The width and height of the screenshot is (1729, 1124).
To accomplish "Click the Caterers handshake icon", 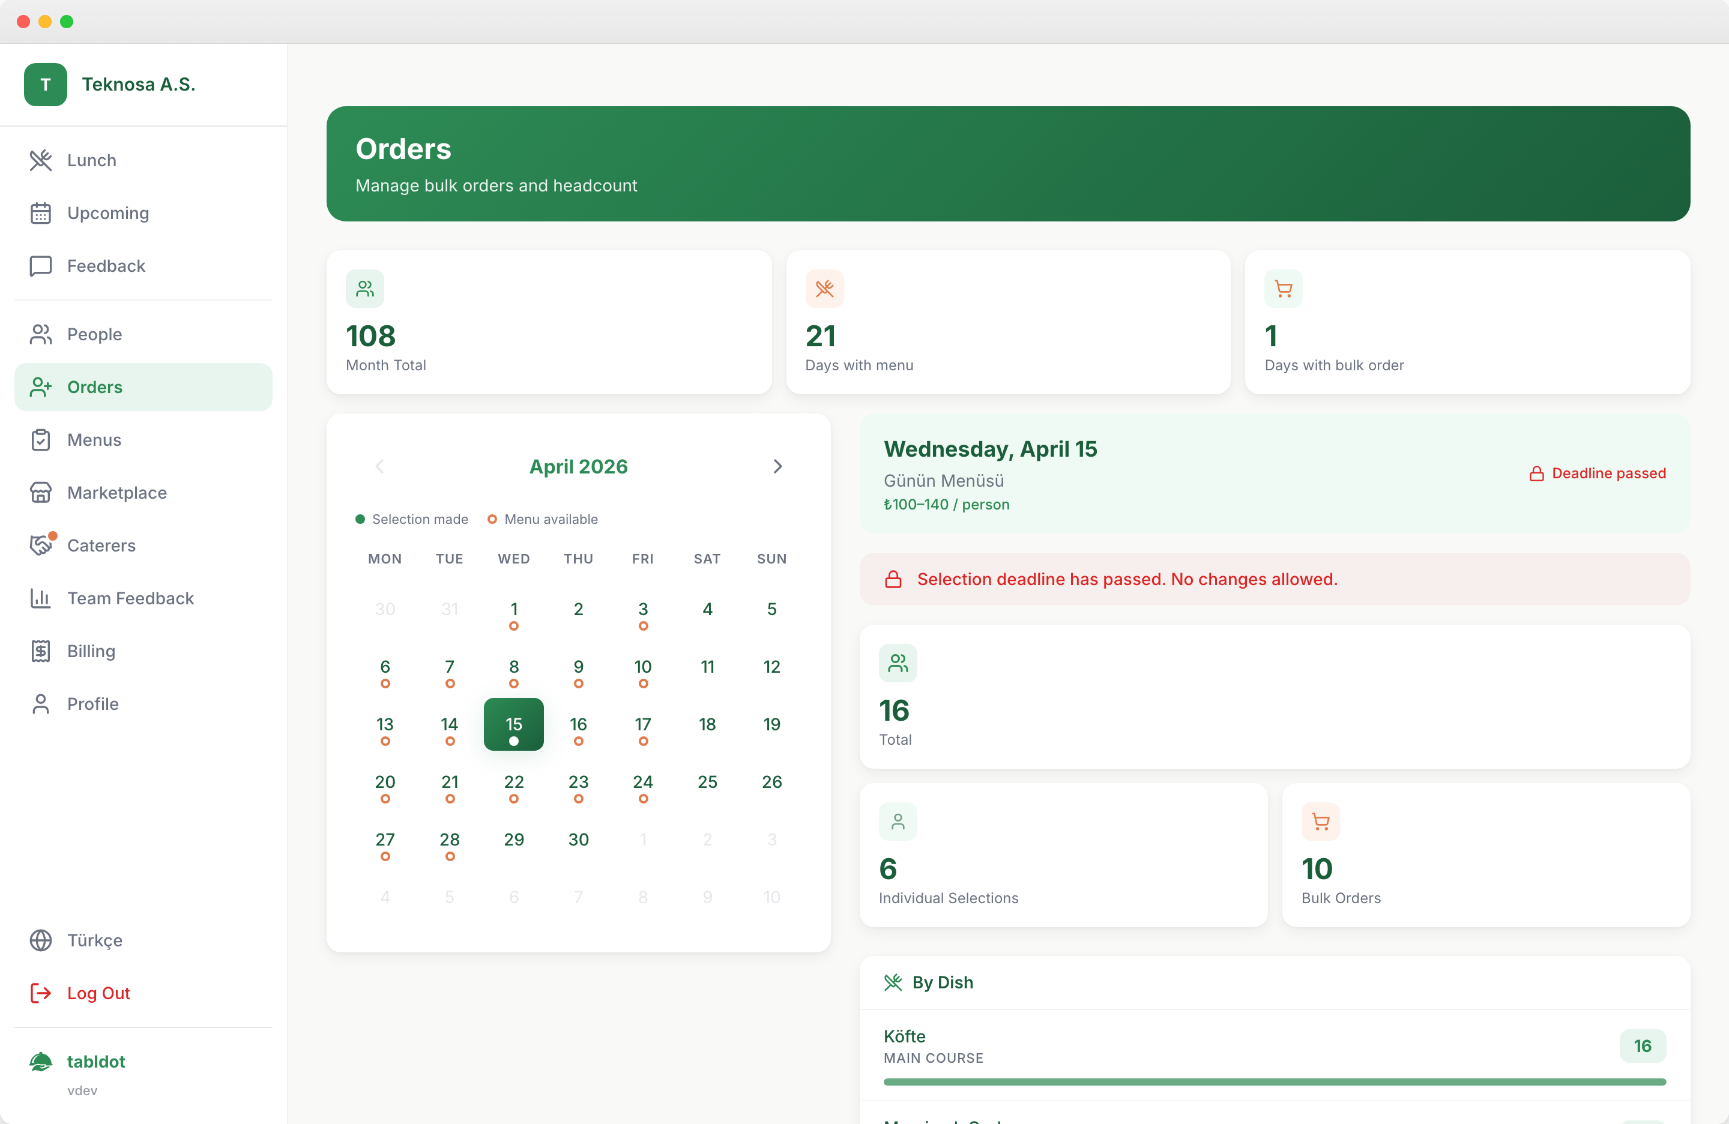I will point(41,545).
